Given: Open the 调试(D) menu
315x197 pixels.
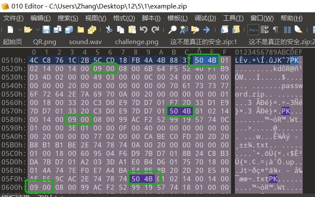Looking at the screenshot, I should click(205, 18).
